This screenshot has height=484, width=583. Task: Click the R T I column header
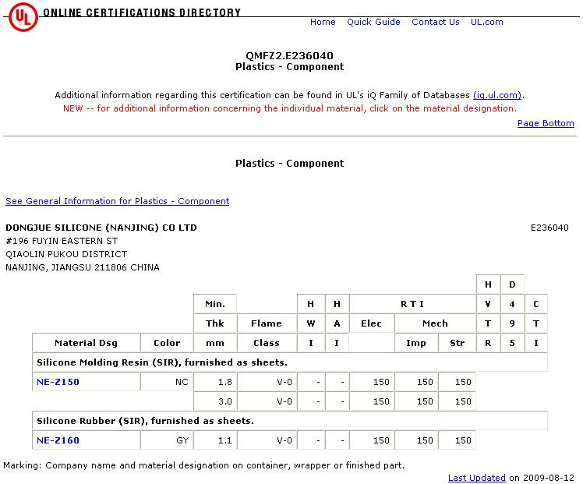pos(412,304)
